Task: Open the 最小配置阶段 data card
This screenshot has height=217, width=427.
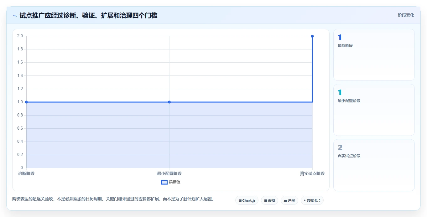Action: click(x=374, y=110)
